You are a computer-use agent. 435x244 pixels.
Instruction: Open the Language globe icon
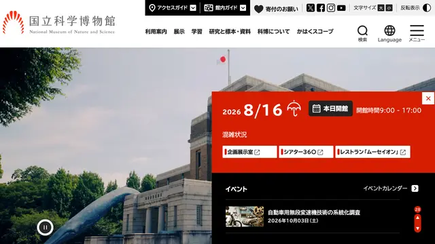[389, 33]
